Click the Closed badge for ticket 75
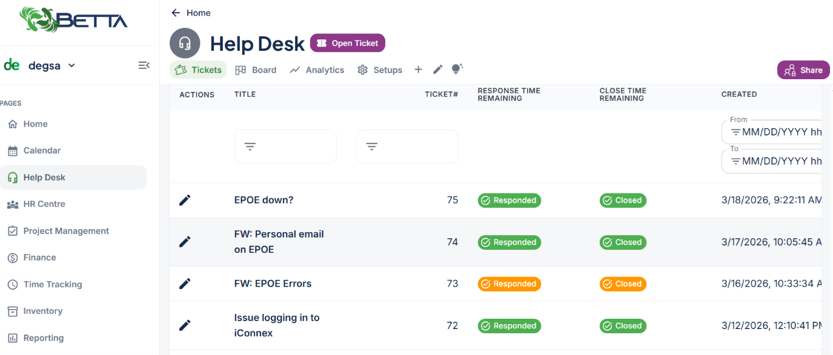 pyautogui.click(x=623, y=200)
